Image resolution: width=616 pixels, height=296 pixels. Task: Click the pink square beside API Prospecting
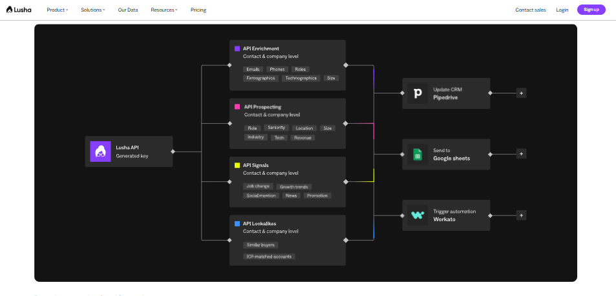pos(237,106)
